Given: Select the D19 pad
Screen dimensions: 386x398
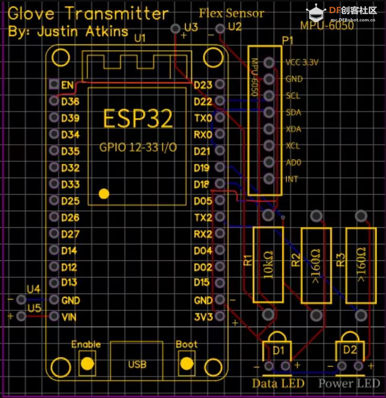Looking at the screenshot, I should point(220,167).
